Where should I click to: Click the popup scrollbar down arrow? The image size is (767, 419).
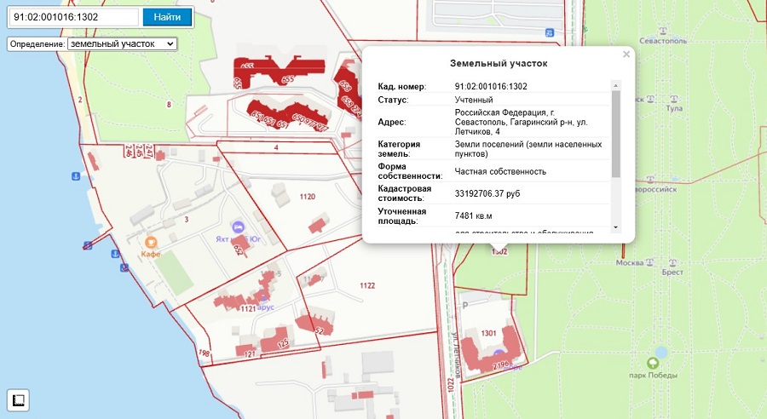616,228
